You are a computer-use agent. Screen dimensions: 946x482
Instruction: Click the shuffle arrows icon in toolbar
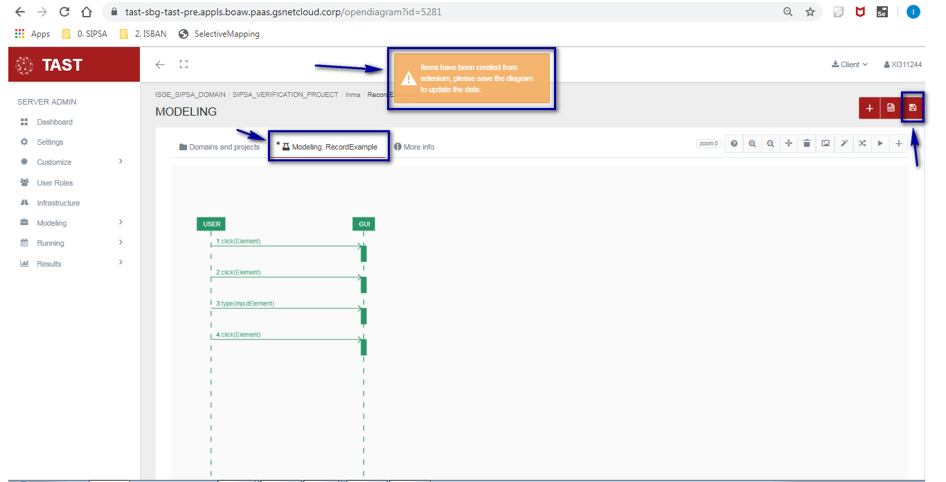862,144
